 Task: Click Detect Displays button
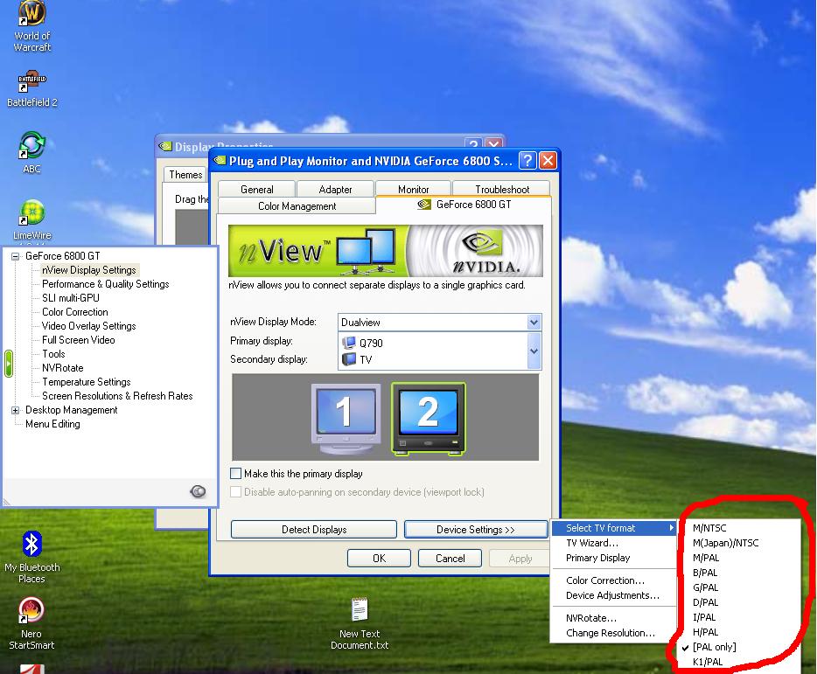tap(314, 529)
